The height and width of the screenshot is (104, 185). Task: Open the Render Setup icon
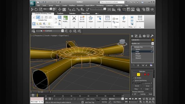tap(143, 9)
